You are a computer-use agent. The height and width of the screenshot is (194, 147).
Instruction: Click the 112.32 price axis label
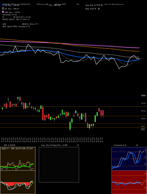(x=143, y=103)
